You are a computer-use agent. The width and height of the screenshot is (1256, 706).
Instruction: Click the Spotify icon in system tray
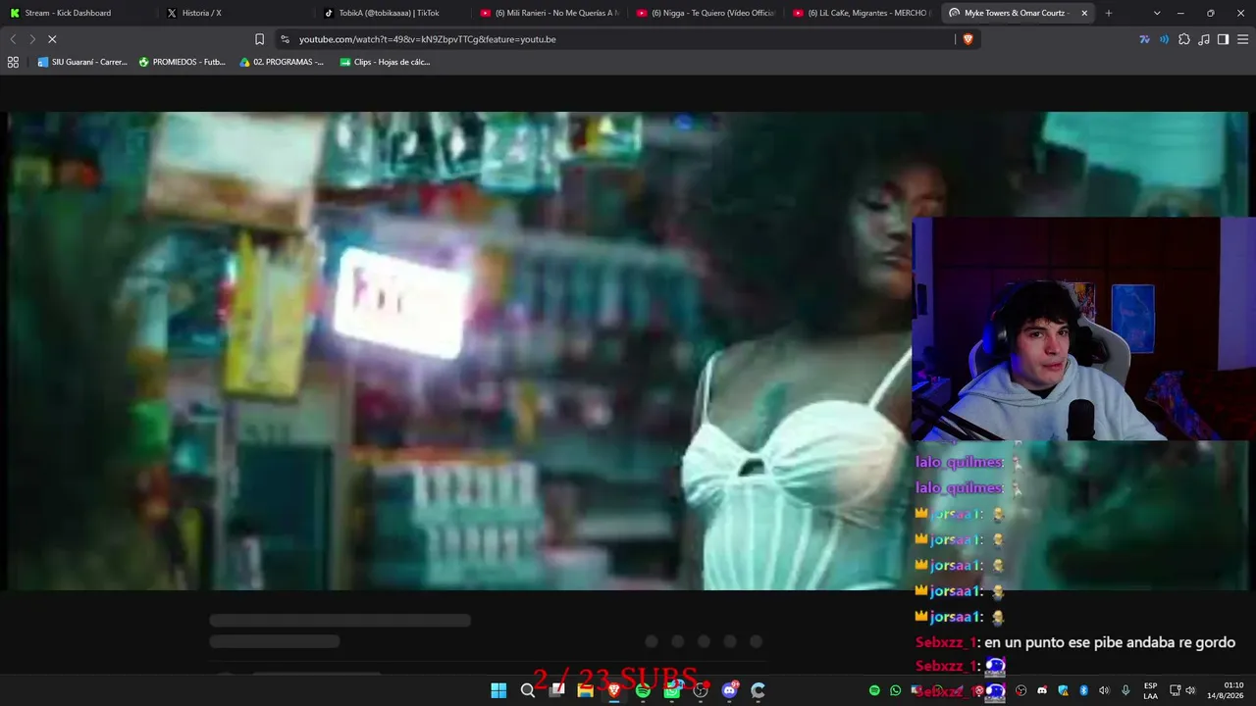874,690
